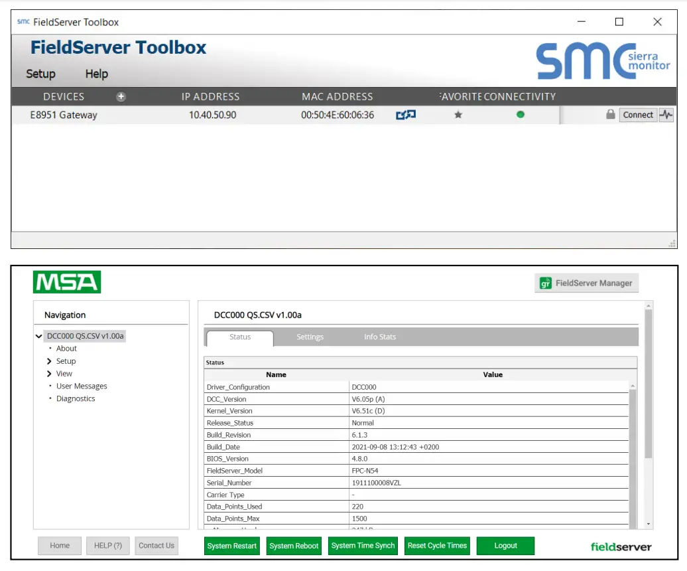Click System Time Synch button
687x571 pixels.
[363, 546]
